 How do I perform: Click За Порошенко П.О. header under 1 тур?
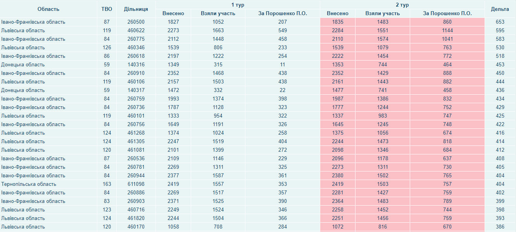(x=283, y=14)
